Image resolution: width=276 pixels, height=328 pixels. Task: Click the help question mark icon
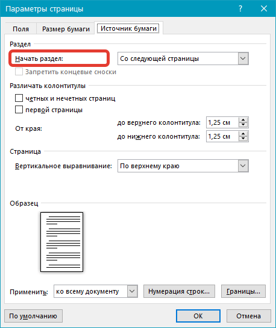tap(240, 8)
